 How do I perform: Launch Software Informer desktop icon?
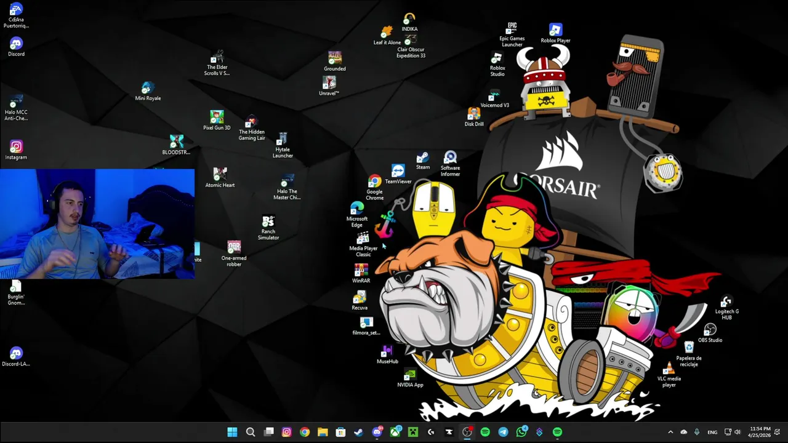click(x=450, y=164)
